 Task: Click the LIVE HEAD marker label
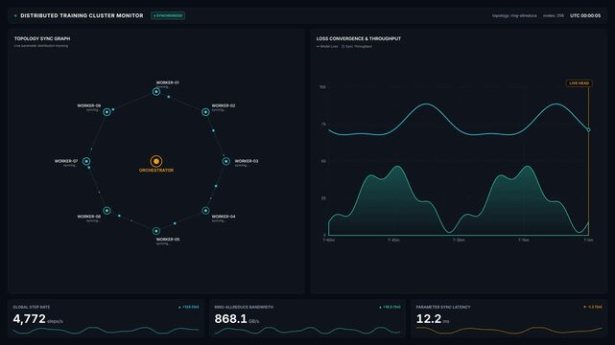point(579,83)
